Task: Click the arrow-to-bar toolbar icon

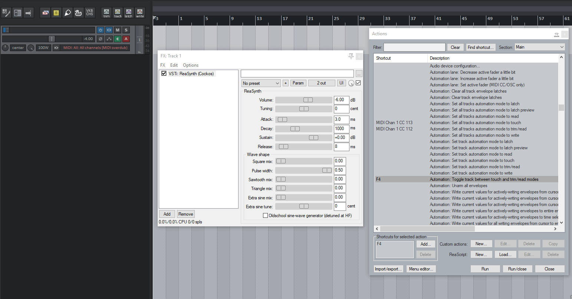Action: [29, 13]
